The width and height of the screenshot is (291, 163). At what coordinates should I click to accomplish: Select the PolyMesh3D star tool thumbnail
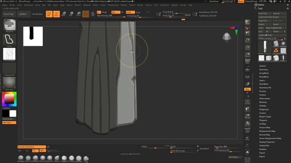click(283, 44)
